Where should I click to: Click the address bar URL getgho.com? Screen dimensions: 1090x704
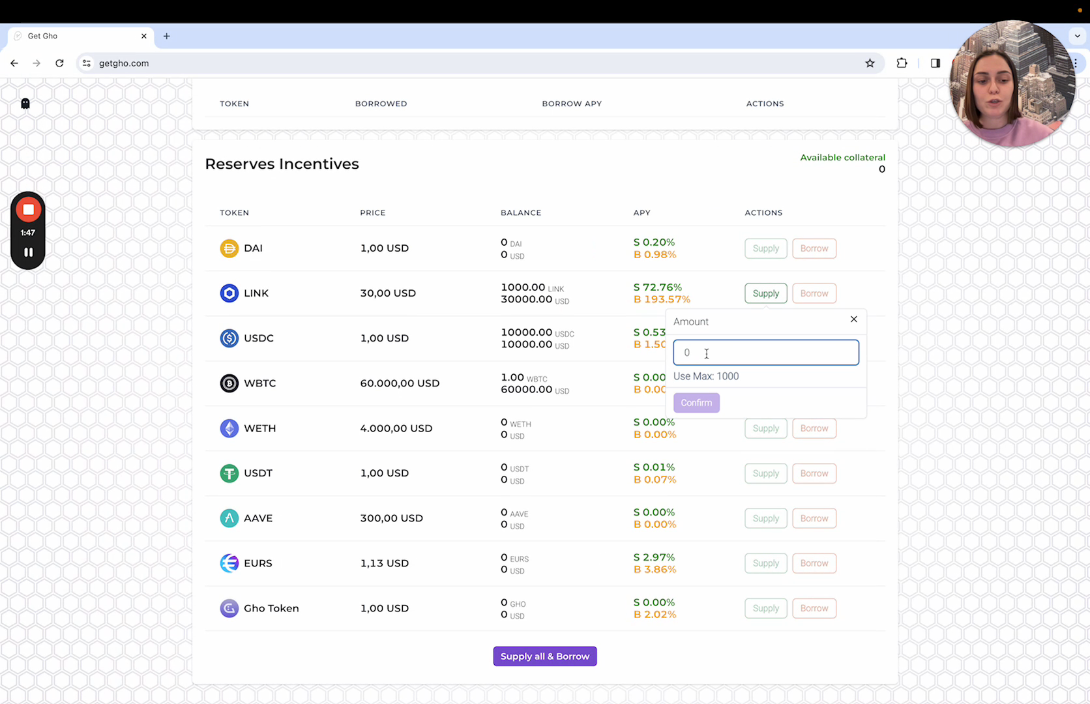124,63
